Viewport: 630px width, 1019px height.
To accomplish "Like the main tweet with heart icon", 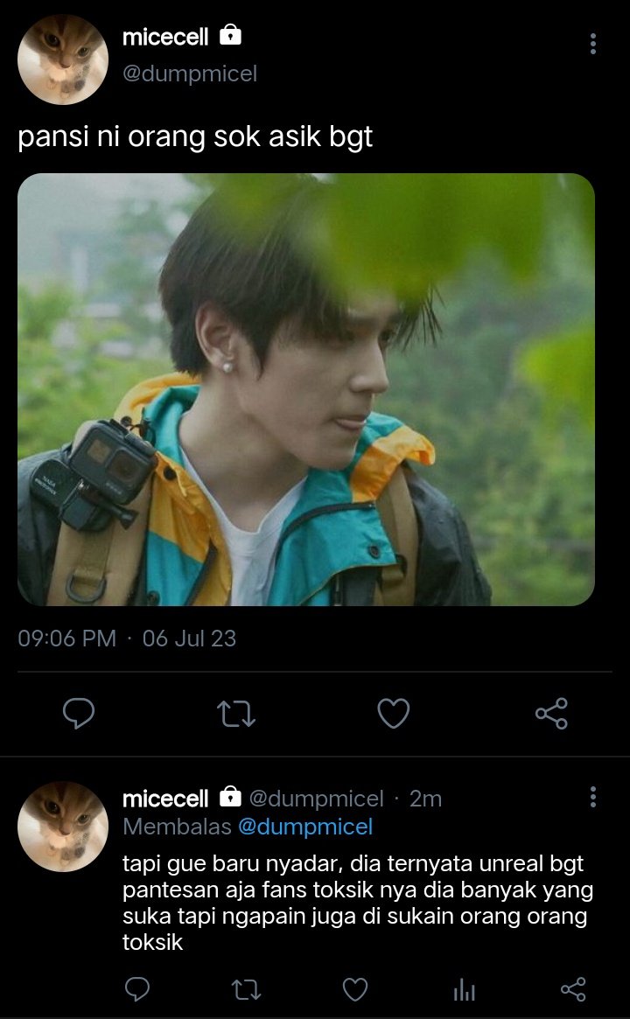I will tap(394, 714).
